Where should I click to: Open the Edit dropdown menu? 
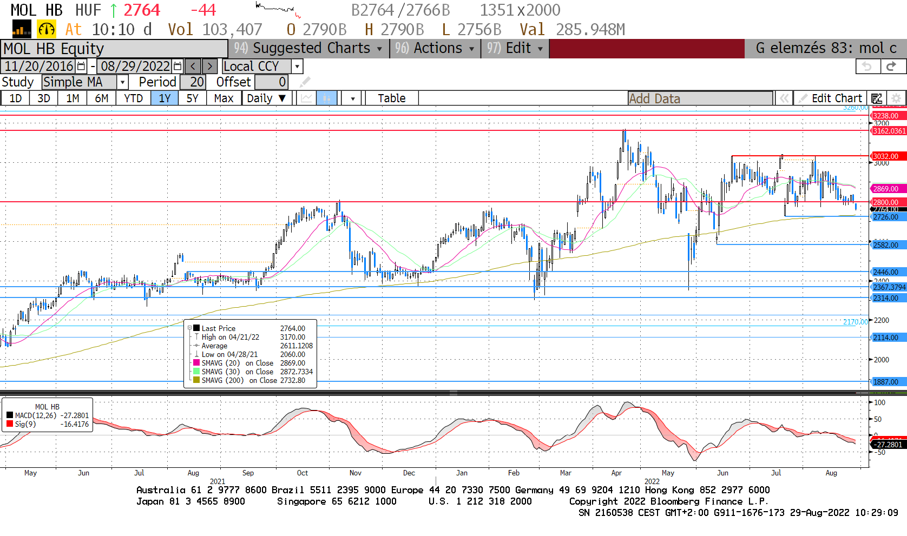(515, 48)
